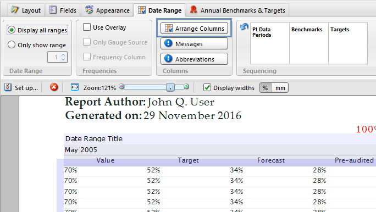Screen dimensions: 376x212
Task: Decrease range number with stepper down arrow
Action: point(63,59)
